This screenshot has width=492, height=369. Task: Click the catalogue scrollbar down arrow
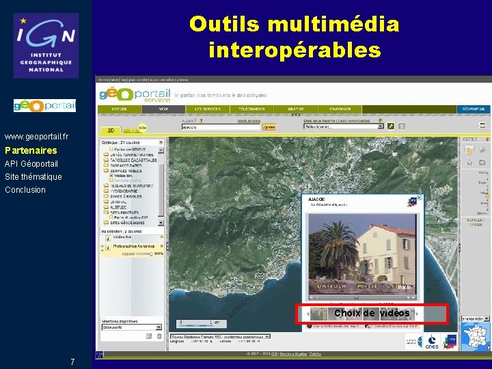pos(161,223)
